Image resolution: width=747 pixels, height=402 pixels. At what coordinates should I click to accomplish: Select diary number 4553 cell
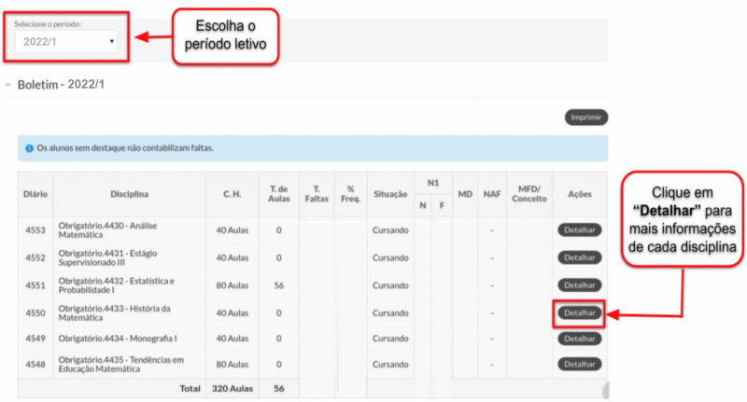[x=35, y=230]
